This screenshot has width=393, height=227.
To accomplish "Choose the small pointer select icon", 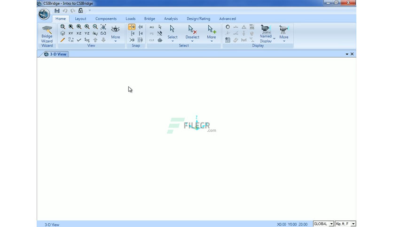I will [160, 27].
